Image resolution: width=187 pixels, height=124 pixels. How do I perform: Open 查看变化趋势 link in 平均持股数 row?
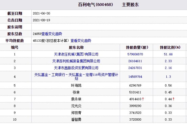[81, 41]
